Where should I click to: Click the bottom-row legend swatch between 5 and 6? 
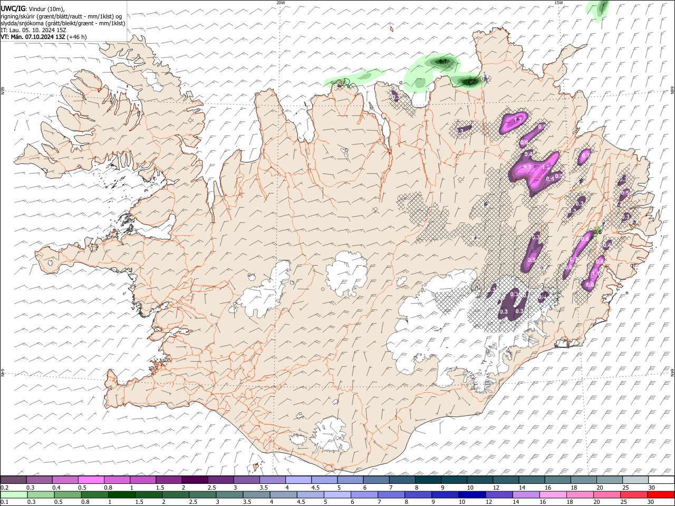click(x=337, y=495)
